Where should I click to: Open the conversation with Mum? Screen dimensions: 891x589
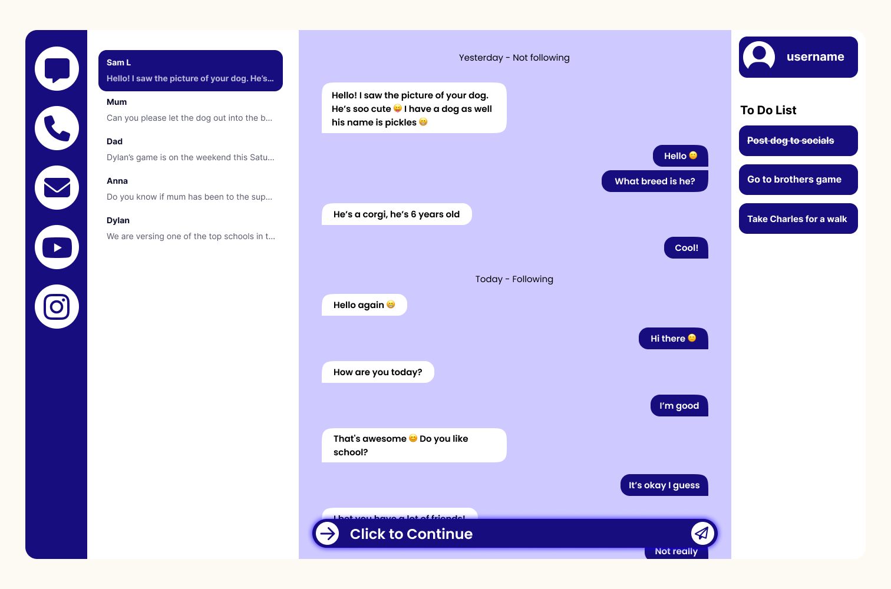pos(190,110)
